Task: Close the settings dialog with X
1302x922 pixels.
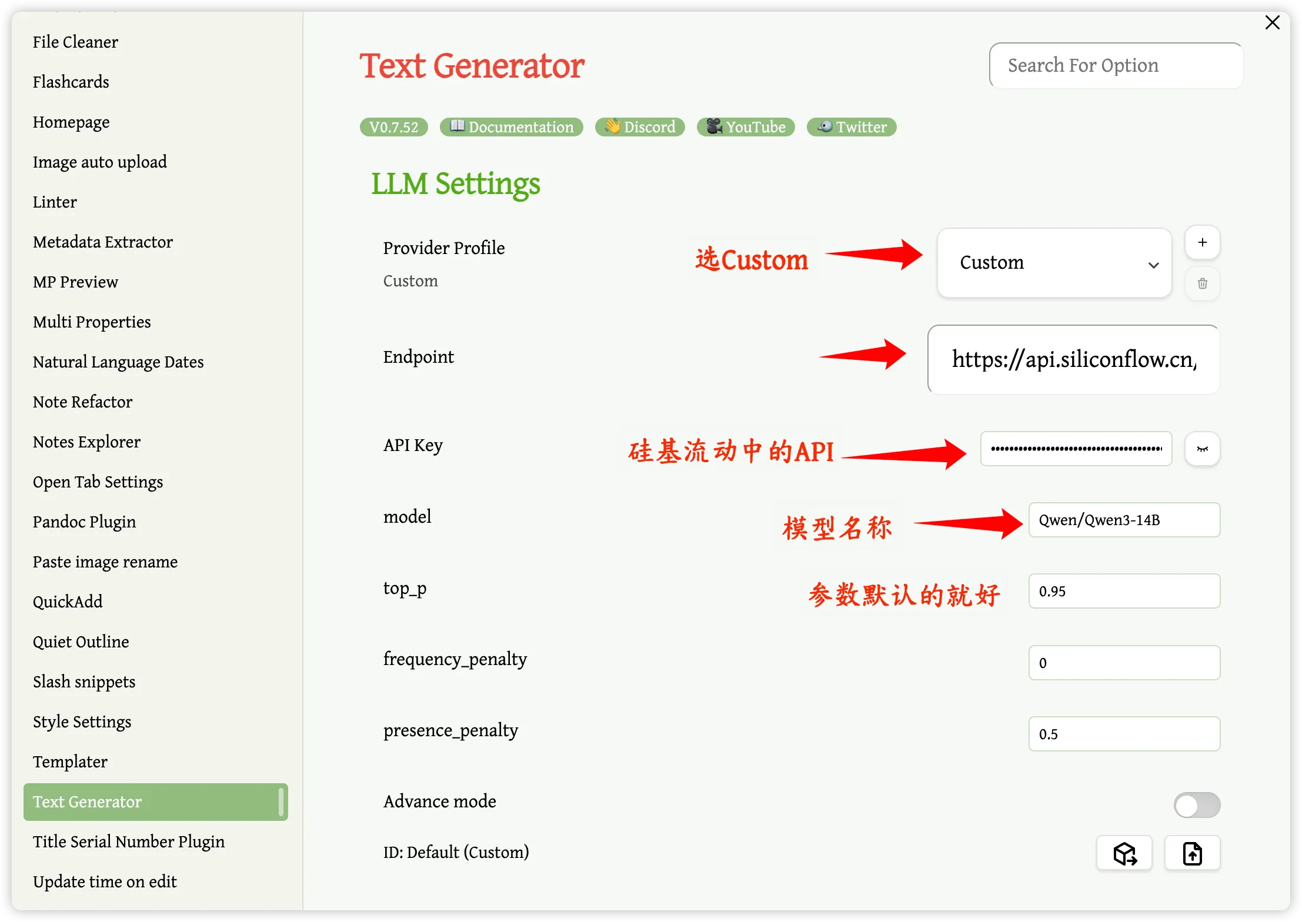Action: click(1272, 22)
